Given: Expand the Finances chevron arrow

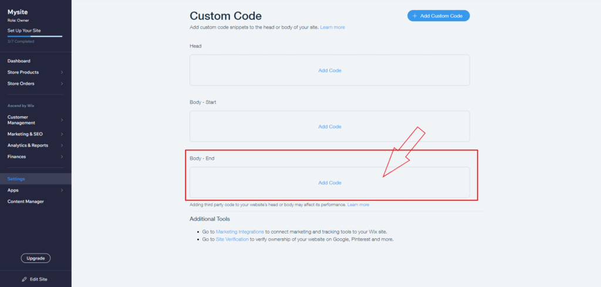Looking at the screenshot, I should 62,157.
